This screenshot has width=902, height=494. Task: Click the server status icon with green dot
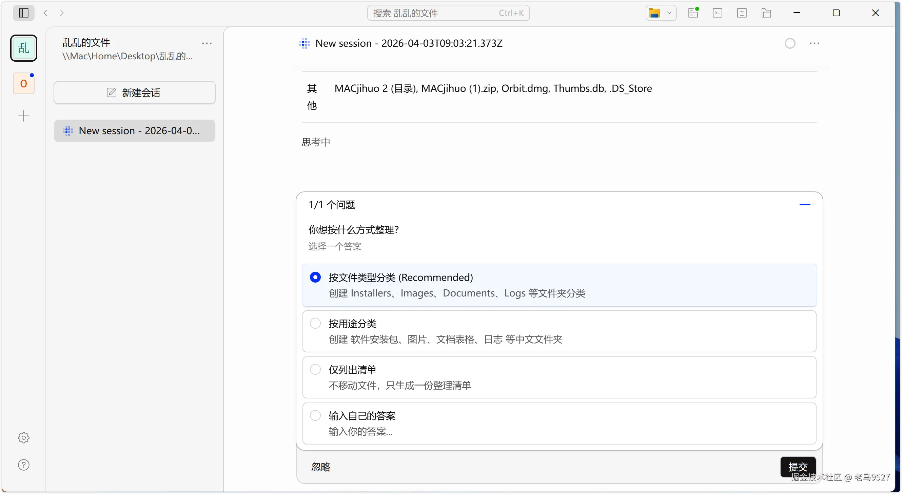(693, 13)
